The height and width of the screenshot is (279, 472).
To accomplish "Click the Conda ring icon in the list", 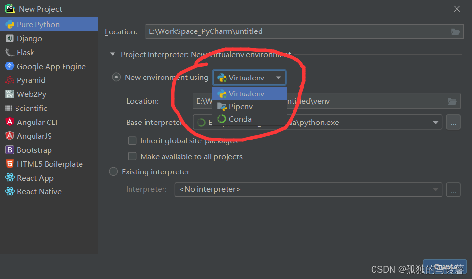I will point(222,119).
